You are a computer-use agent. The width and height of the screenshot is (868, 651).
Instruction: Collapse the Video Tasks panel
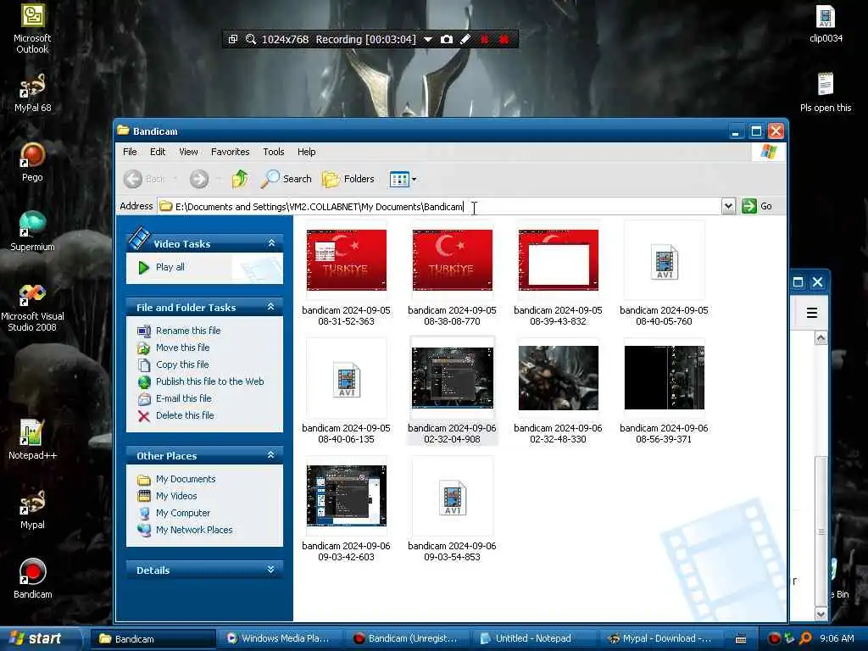[271, 243]
